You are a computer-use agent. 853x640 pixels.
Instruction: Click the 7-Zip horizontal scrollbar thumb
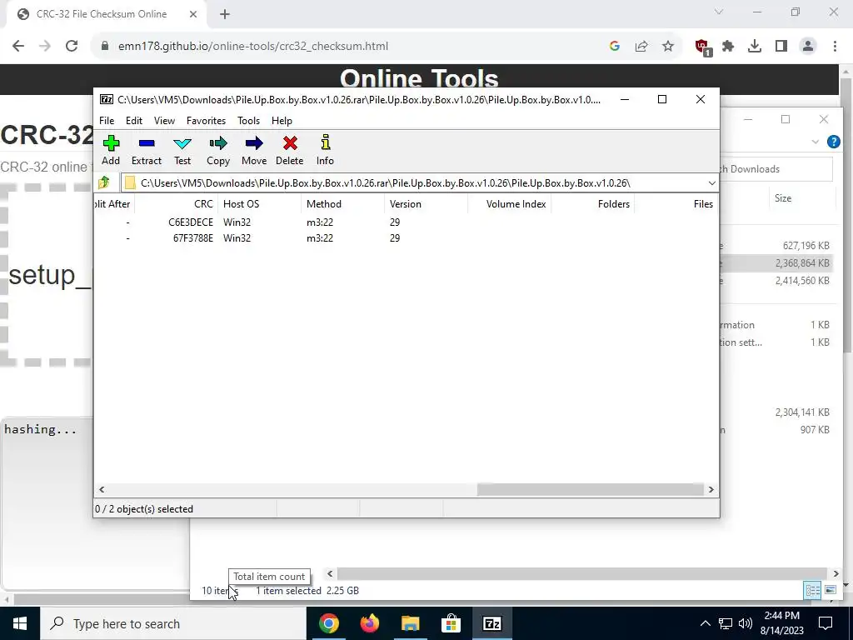coord(591,490)
